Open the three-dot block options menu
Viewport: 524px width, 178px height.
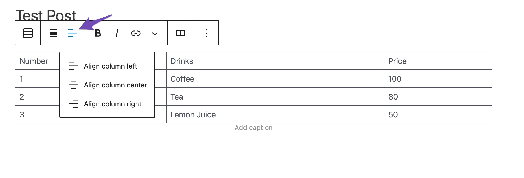click(x=206, y=33)
